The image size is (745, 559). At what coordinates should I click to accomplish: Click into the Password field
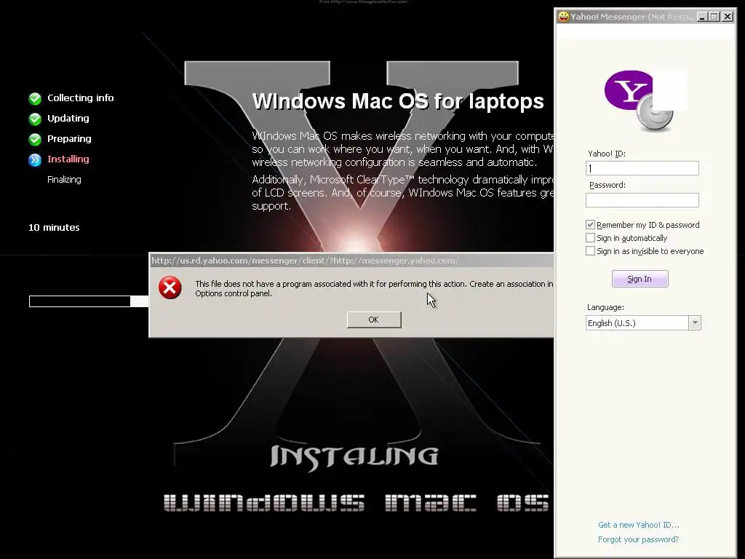point(642,200)
